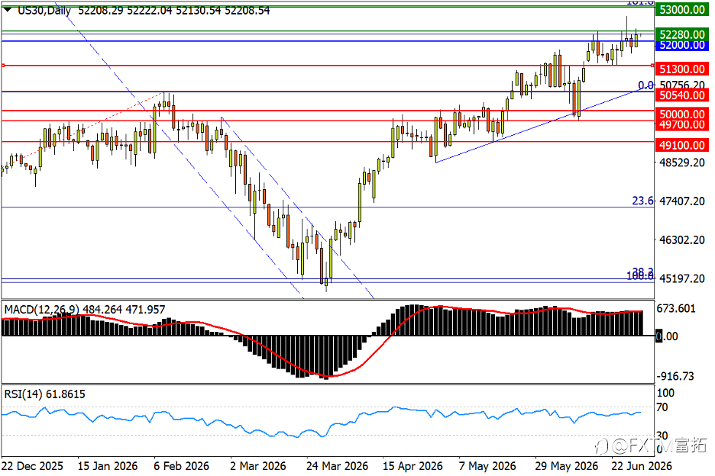Click the RSI(14) 61.8615 indicator label
The height and width of the screenshot is (476, 715).
(x=44, y=394)
